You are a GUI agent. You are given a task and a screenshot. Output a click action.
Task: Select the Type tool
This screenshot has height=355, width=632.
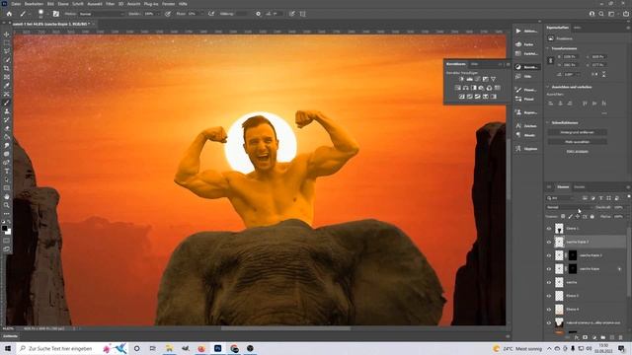(x=7, y=171)
